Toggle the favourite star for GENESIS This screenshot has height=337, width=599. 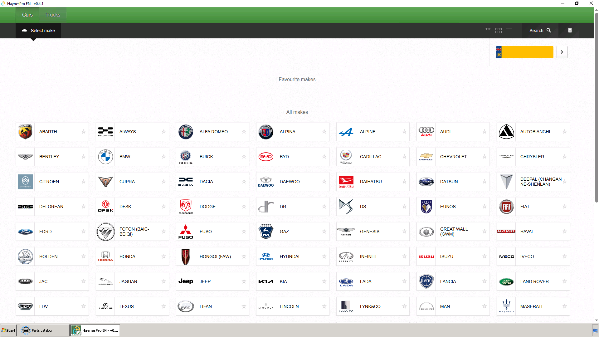coord(404,232)
